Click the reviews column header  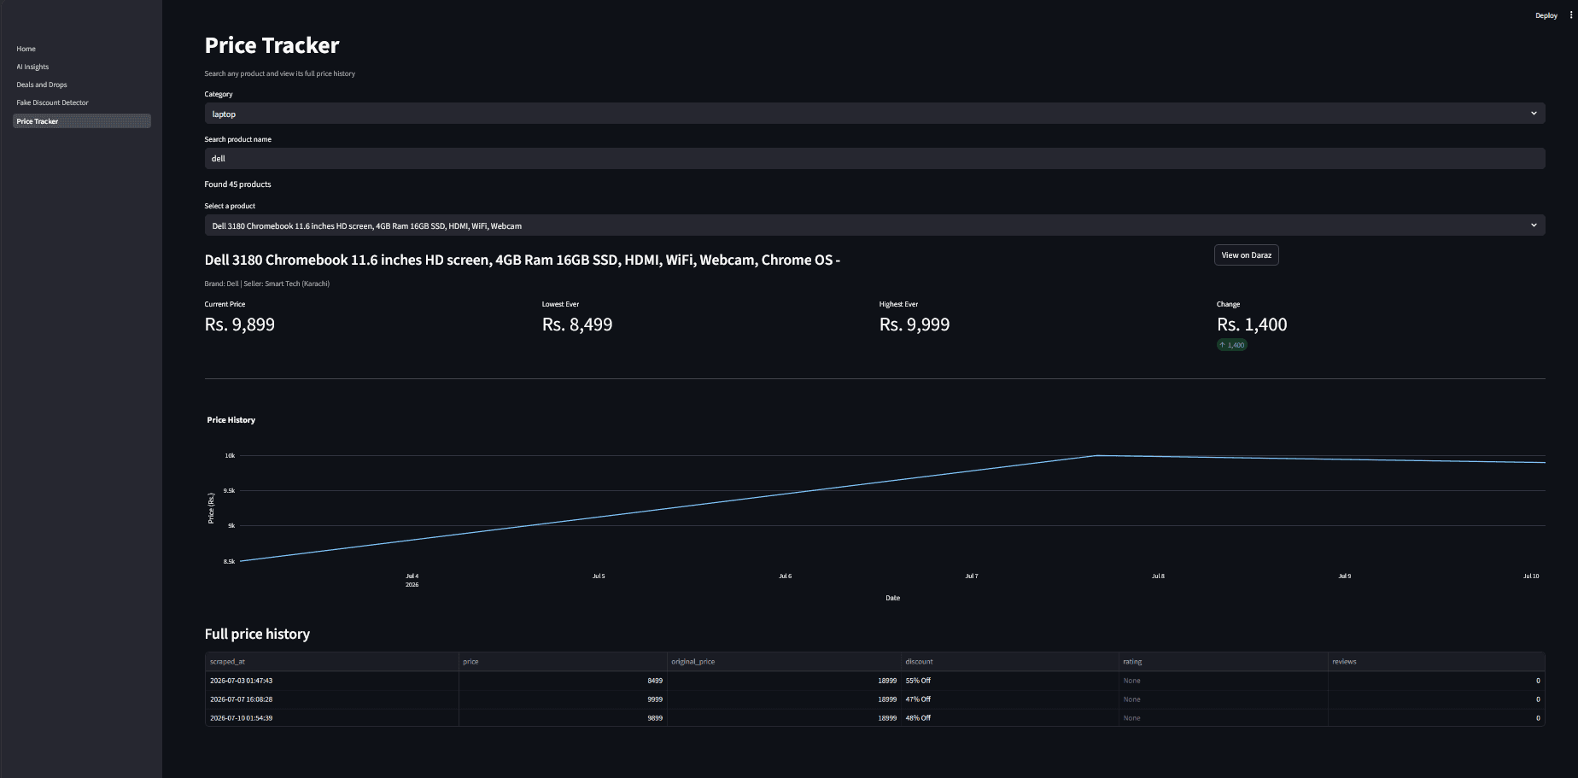(x=1436, y=662)
